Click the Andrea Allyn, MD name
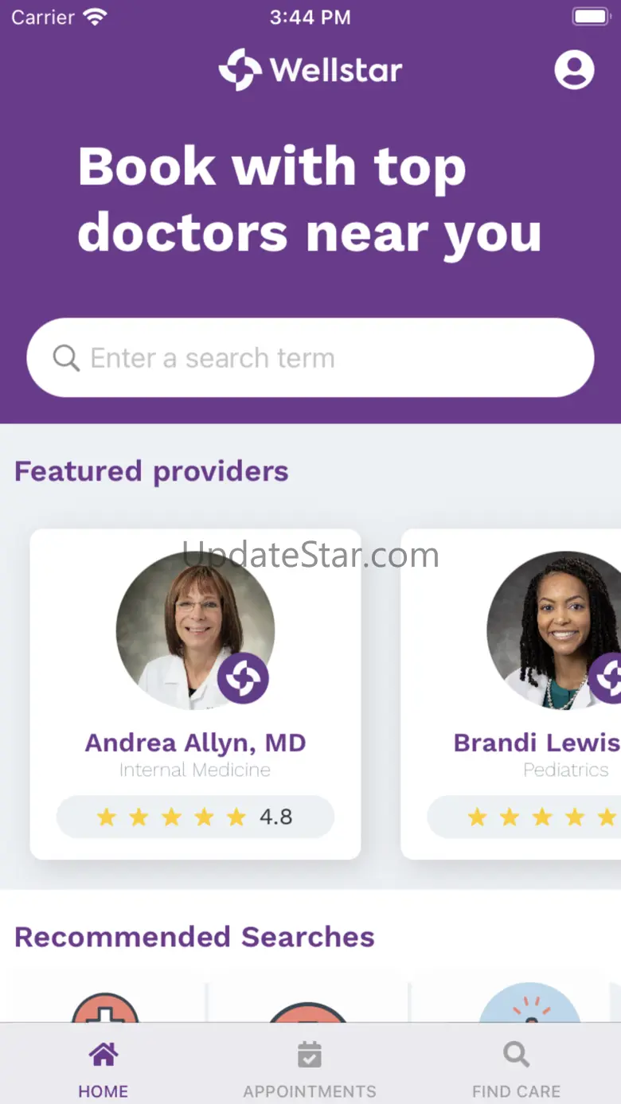Viewport: 621px width, 1104px height. point(195,743)
